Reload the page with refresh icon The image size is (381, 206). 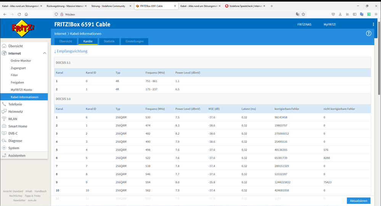click(x=19, y=14)
